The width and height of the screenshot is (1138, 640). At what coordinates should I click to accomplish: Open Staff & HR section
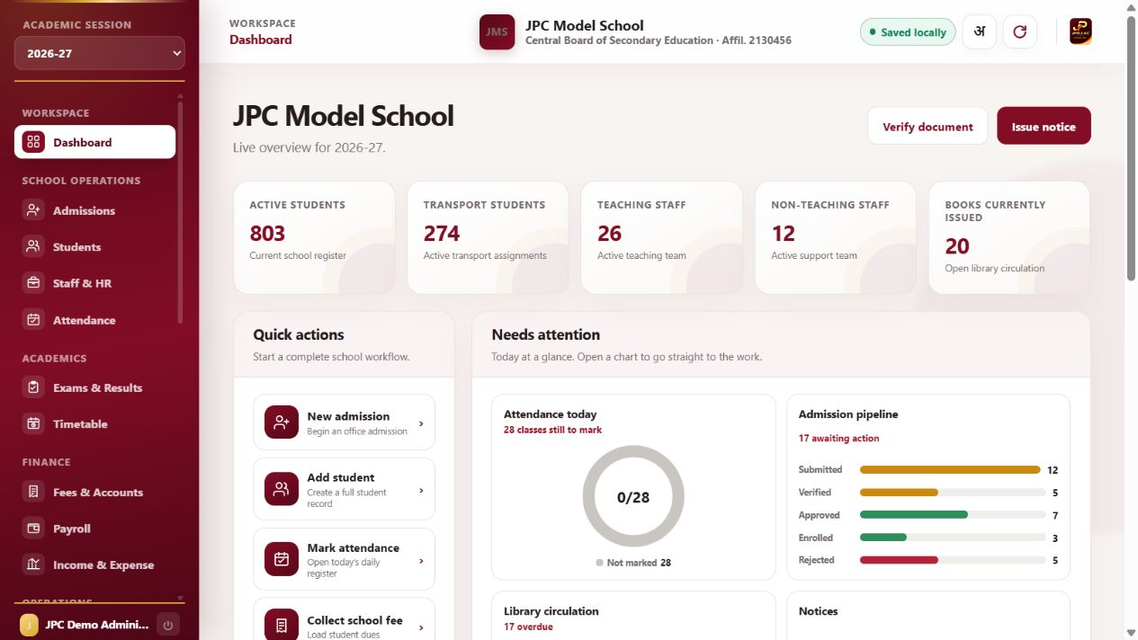[94, 283]
